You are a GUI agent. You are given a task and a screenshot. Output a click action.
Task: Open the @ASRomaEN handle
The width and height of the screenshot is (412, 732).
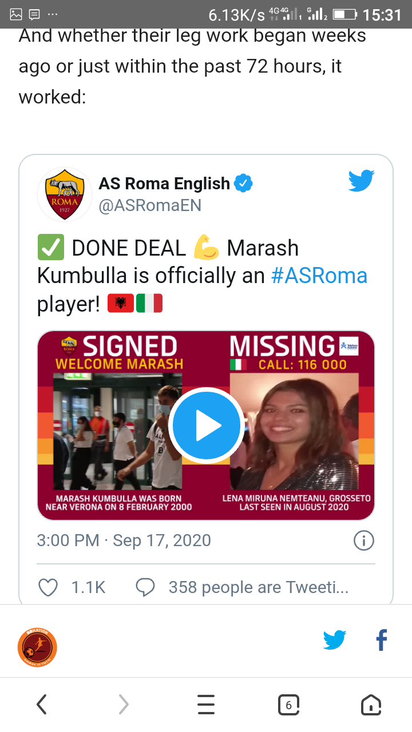click(x=150, y=205)
